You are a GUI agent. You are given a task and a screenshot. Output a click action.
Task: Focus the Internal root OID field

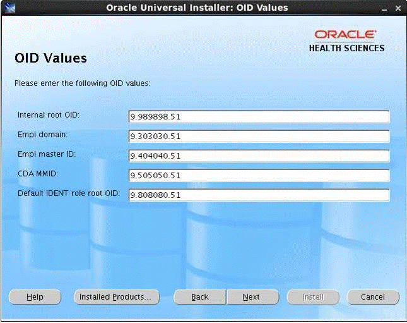click(259, 116)
